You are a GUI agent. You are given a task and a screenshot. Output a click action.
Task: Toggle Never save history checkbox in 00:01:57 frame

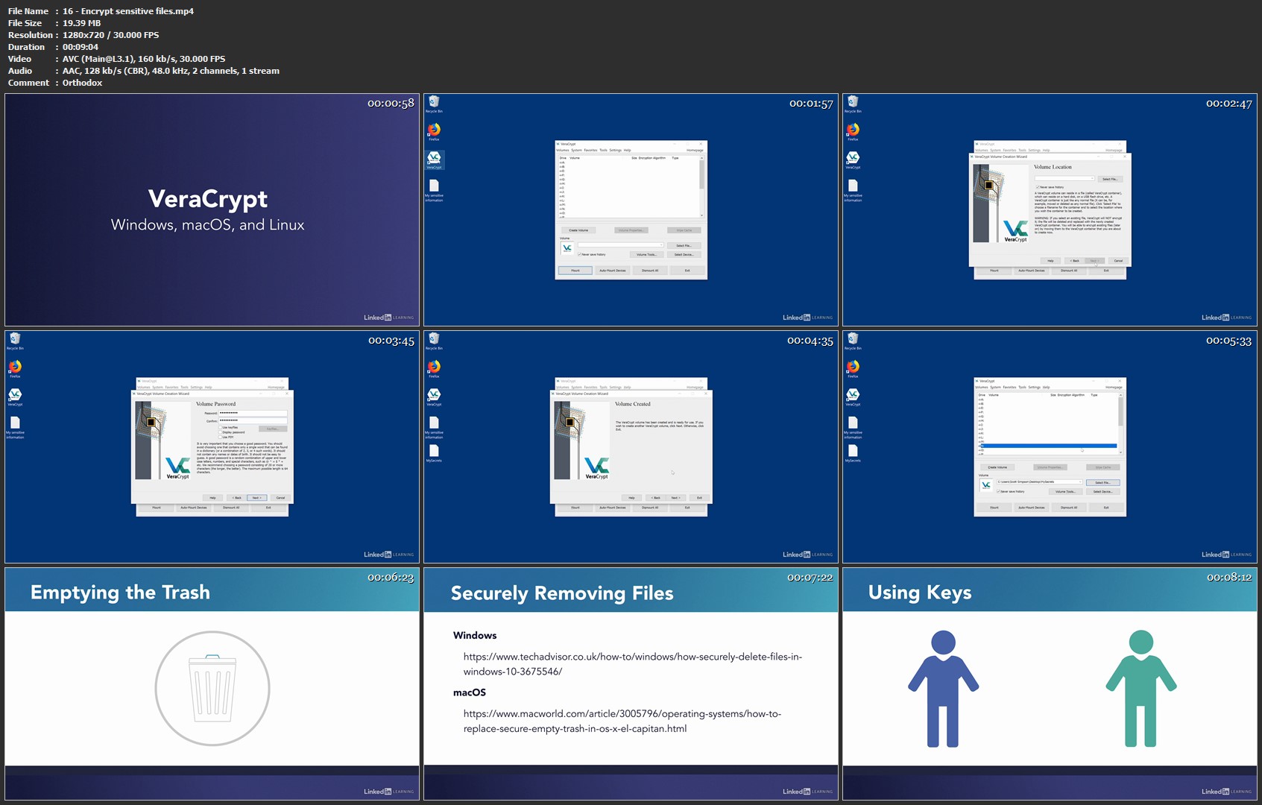tap(580, 254)
